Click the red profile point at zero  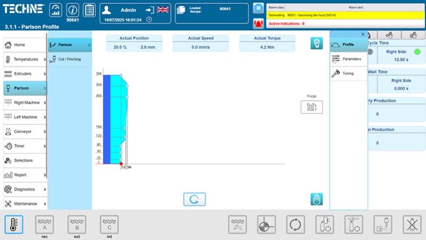121,164
